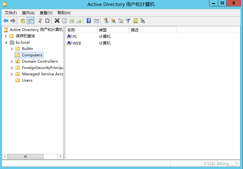Image resolution: width=243 pixels, height=169 pixels.
Task: Click 计算机 type cell in WEB row
Action: coord(105,43)
